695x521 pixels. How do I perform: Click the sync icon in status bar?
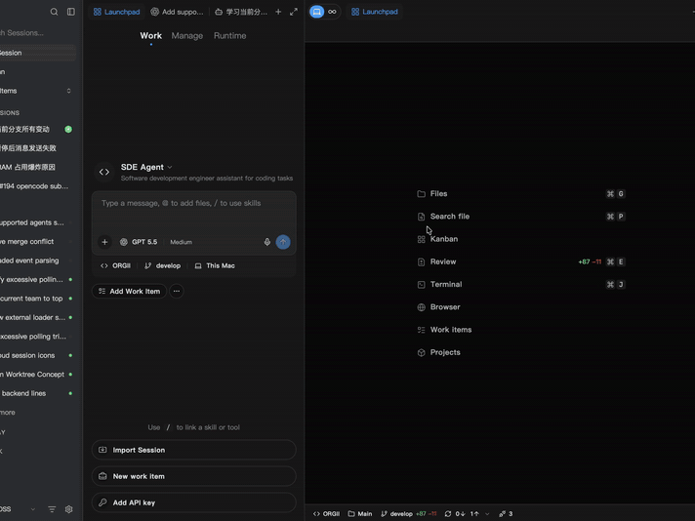click(448, 514)
